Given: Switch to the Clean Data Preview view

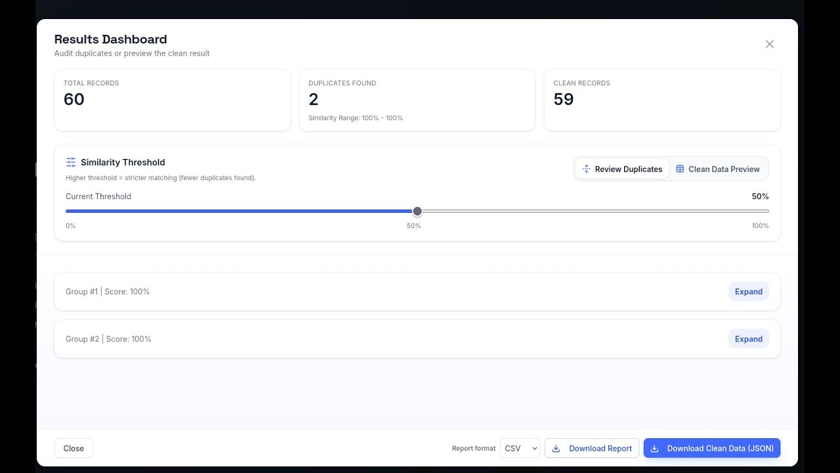Looking at the screenshot, I should point(719,169).
